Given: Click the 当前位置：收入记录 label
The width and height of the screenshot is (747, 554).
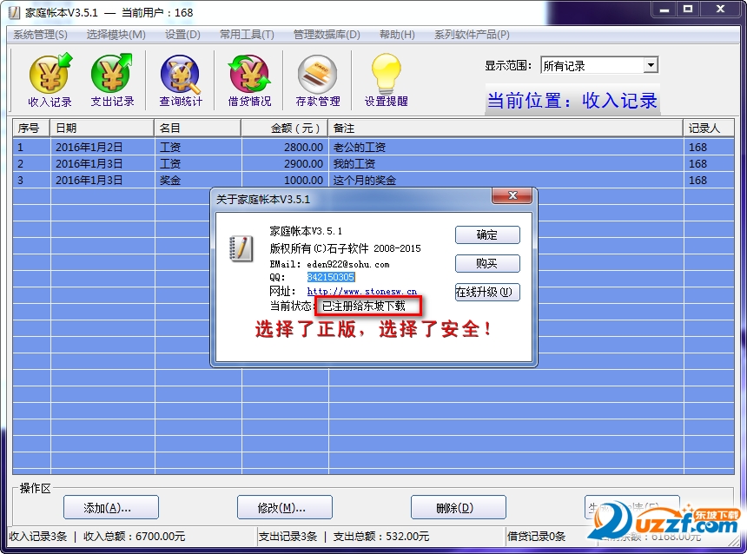Looking at the screenshot, I should 572,101.
